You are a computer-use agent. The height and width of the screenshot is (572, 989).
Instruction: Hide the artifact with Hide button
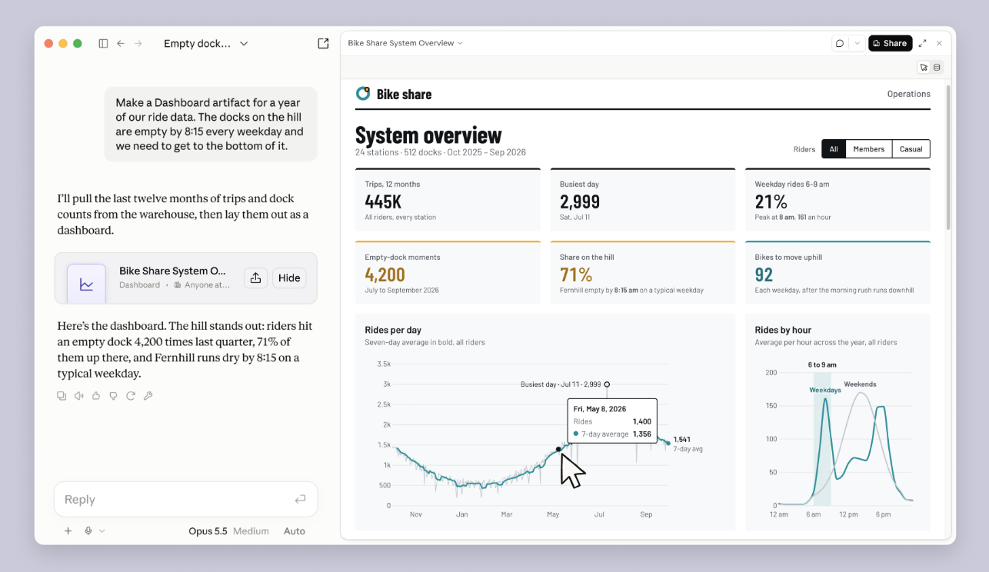(289, 278)
